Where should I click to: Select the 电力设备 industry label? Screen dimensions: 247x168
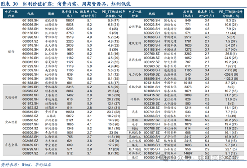[x=135, y=74]
